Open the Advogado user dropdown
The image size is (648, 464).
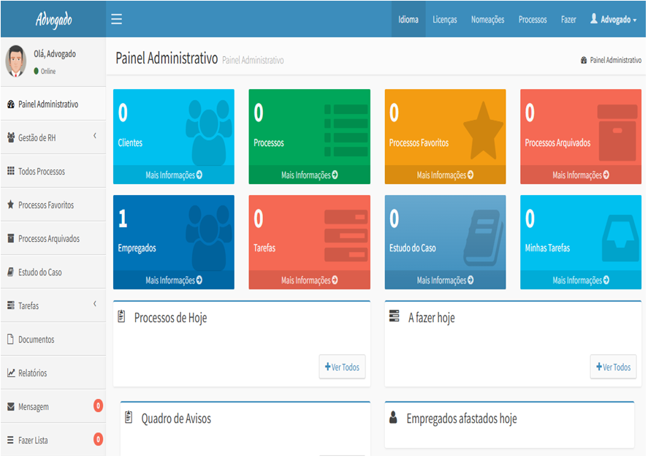614,19
